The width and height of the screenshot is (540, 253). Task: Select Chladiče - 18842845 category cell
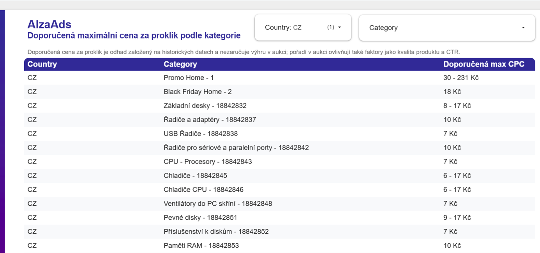pyautogui.click(x=195, y=176)
